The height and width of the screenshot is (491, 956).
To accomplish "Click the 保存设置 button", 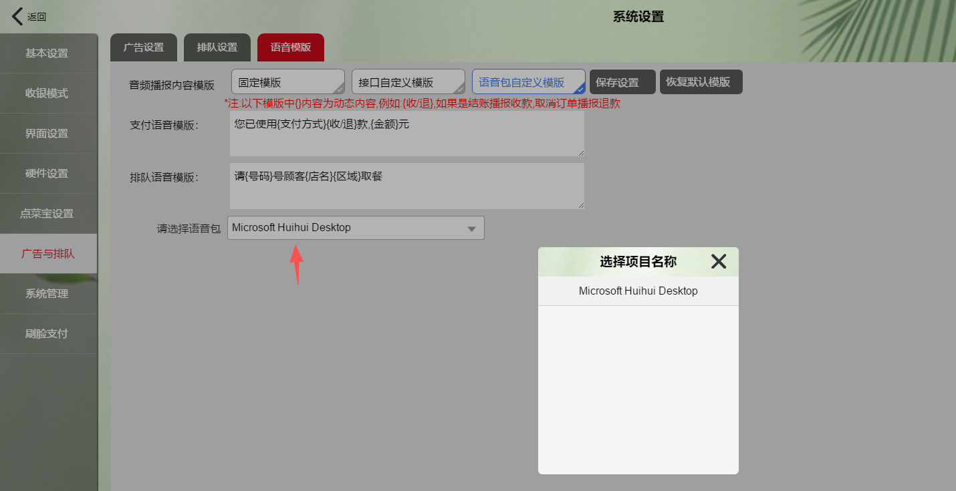I will click(622, 83).
